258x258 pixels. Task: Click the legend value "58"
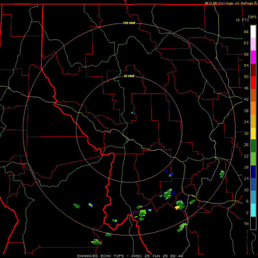[246, 54]
